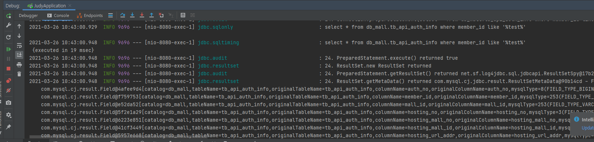Close the JudyApplication tab
Screen dimensions: 594x142
point(70,6)
